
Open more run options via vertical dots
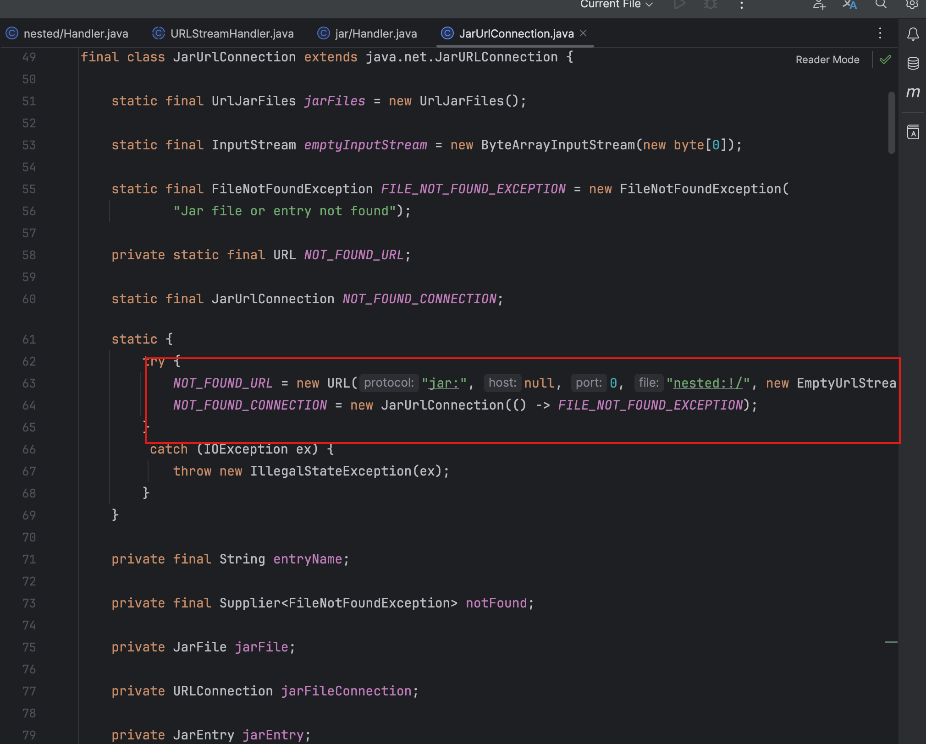point(741,5)
